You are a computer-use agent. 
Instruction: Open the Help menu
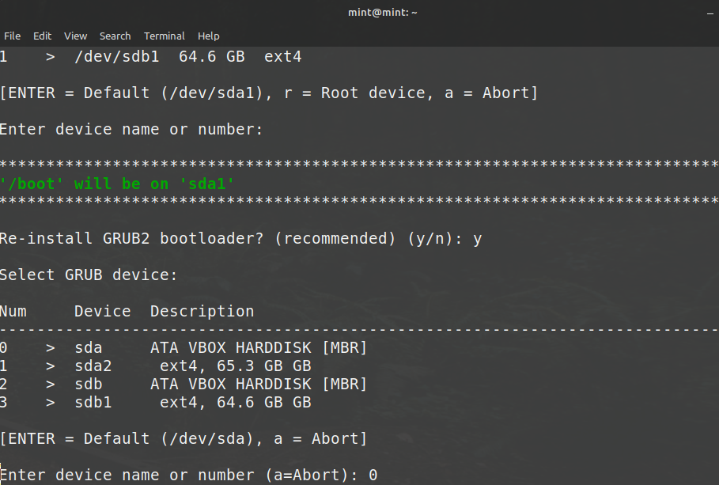click(209, 36)
